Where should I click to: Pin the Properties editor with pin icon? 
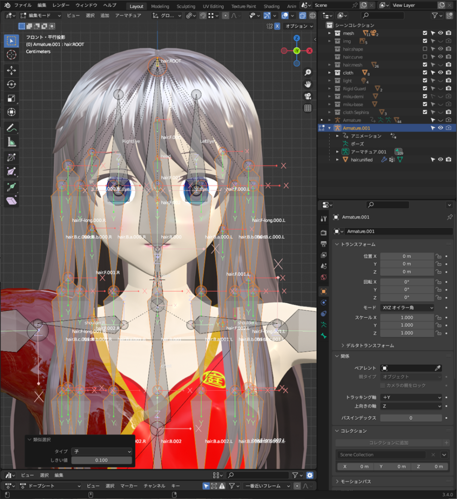tap(450, 217)
